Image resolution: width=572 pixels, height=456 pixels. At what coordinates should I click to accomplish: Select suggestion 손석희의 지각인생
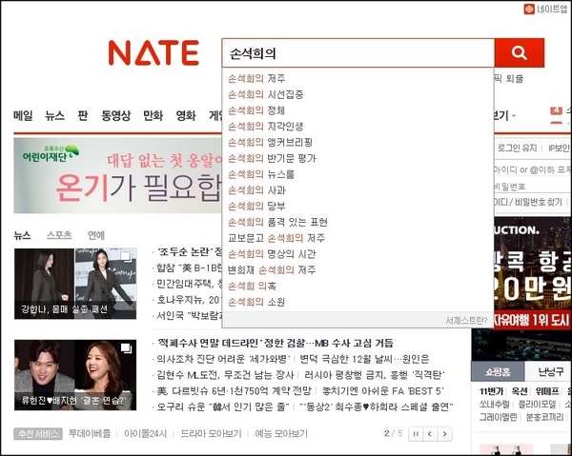click(266, 127)
